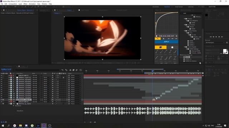
Task: Expand layer 1 Black Solid properties
Action: coord(9,76)
